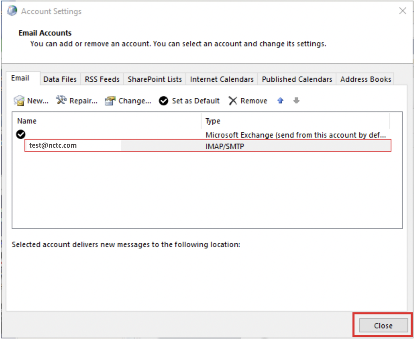The width and height of the screenshot is (415, 340).
Task: Click the Type column header
Action: tap(212, 121)
